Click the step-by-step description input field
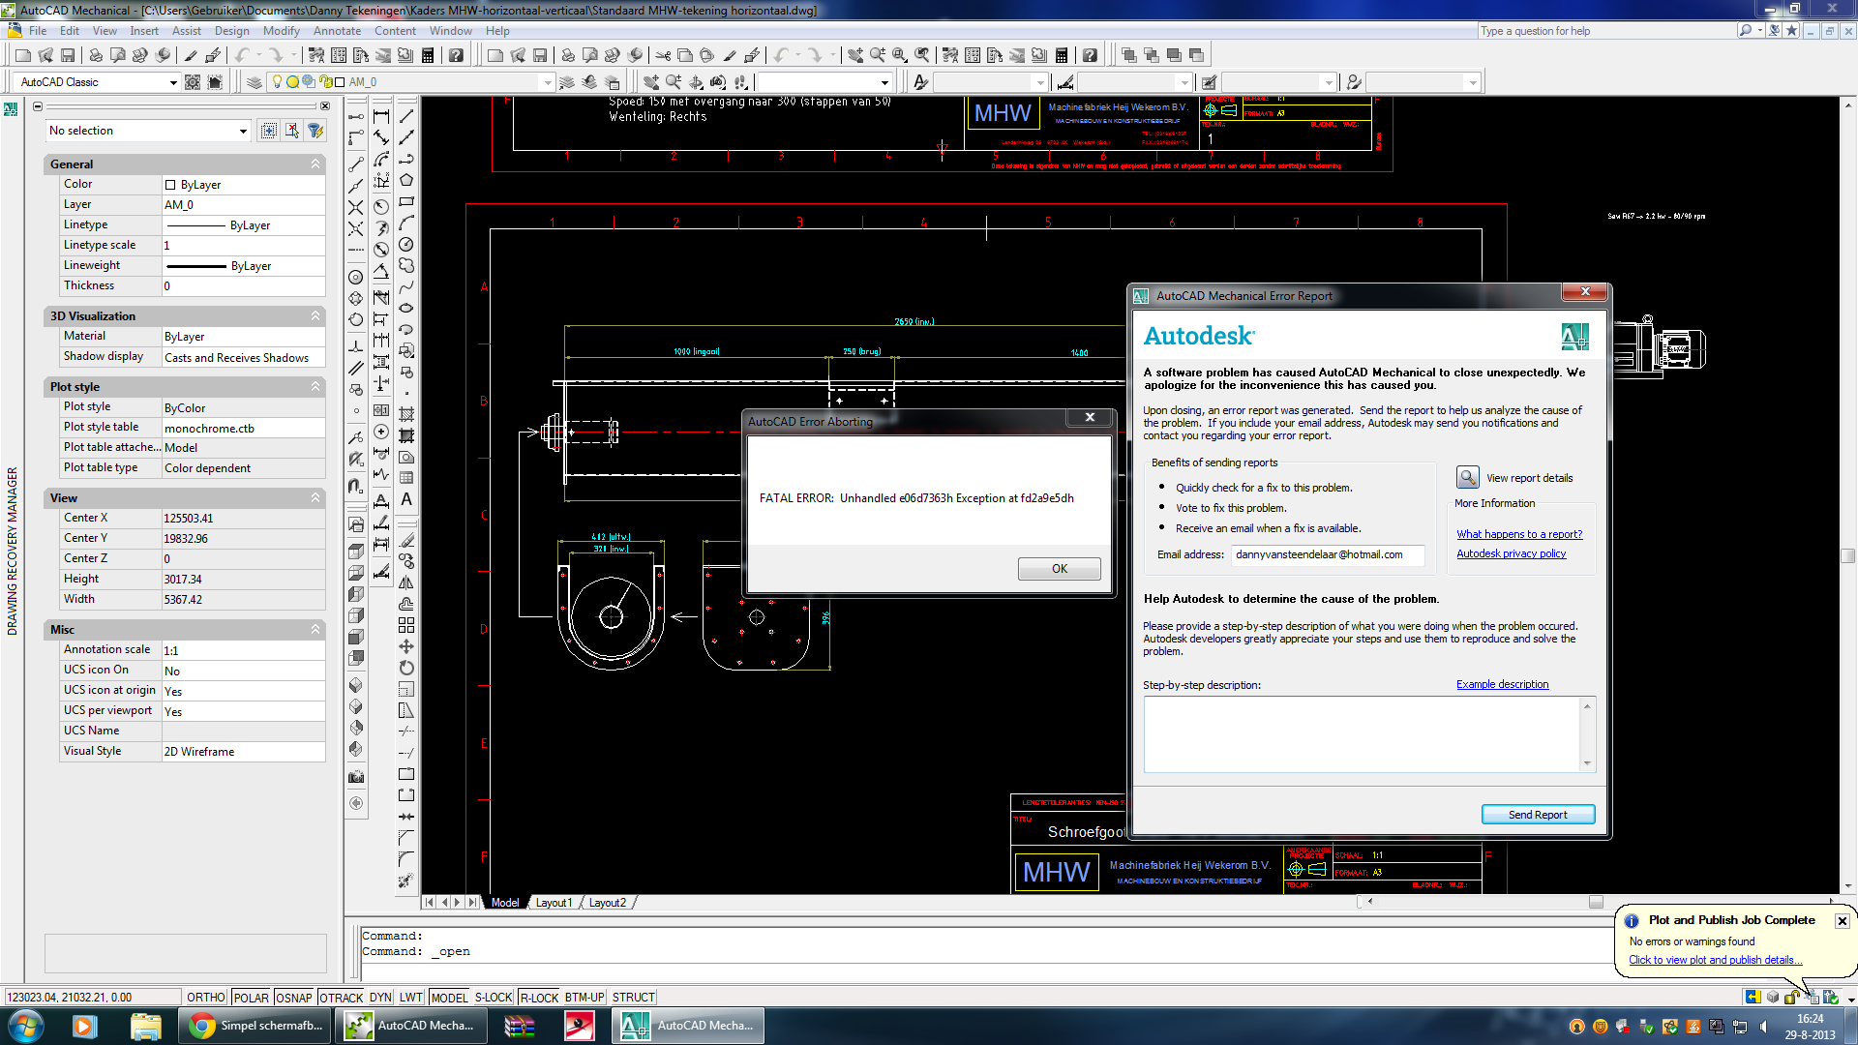Screen dimensions: 1858x1045 [x=1368, y=732]
